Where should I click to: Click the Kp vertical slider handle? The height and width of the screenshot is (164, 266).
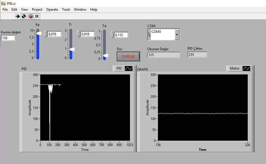(x=39, y=34)
